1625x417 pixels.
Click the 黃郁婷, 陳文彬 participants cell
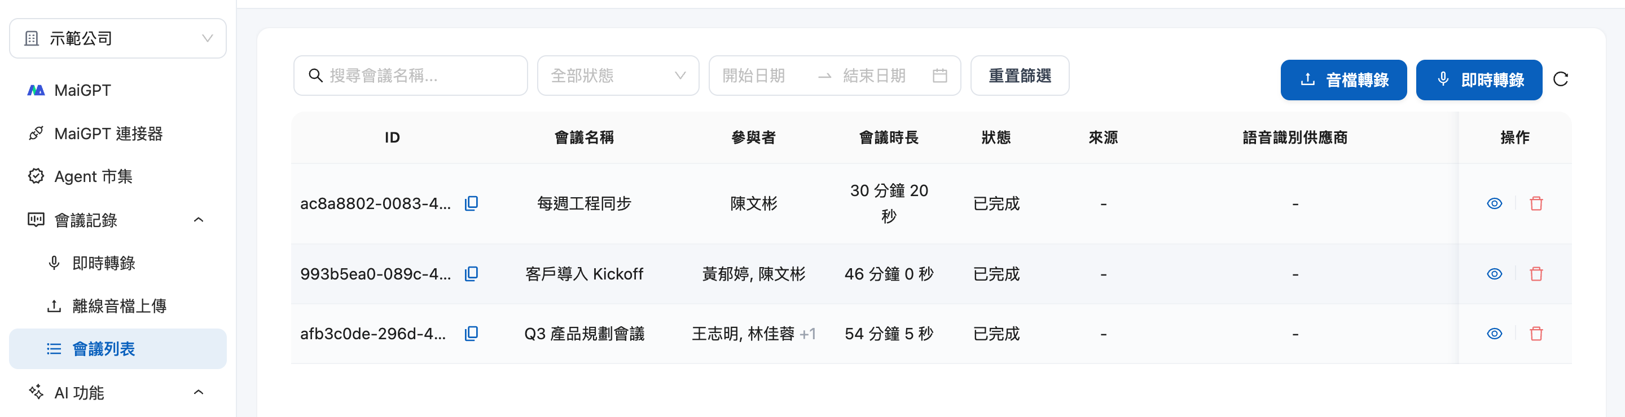(753, 274)
